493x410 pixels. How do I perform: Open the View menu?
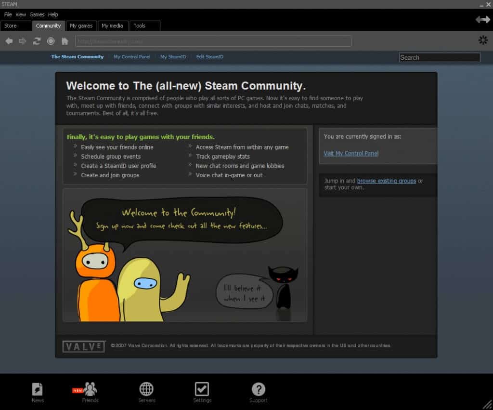21,14
